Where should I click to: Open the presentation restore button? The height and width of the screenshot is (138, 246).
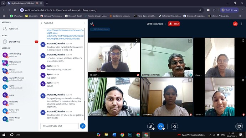pyautogui.click(x=239, y=126)
